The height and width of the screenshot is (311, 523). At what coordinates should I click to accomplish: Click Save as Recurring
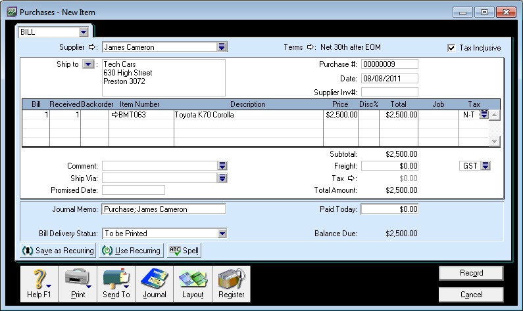(58, 251)
